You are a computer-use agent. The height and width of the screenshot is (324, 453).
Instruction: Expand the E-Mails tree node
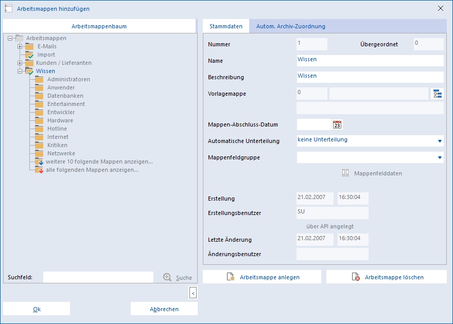20,46
